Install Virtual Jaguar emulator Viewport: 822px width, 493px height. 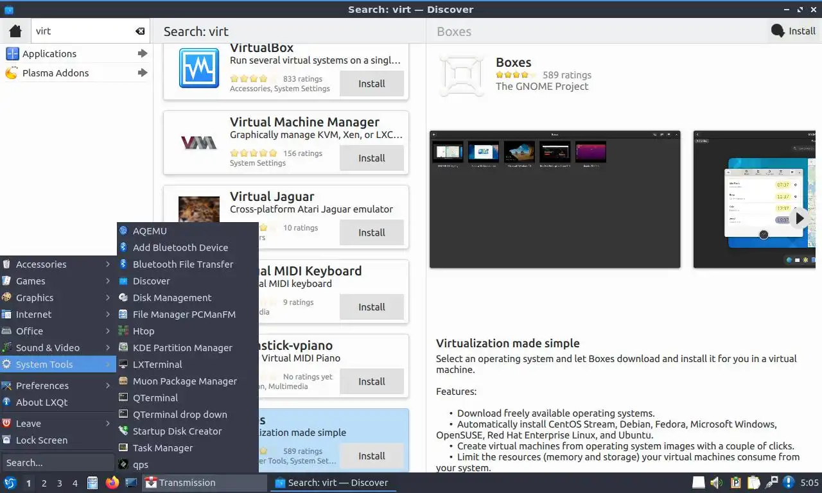point(371,232)
